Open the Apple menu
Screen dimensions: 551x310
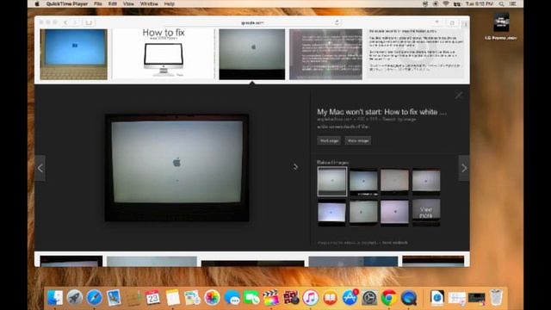pos(36,3)
